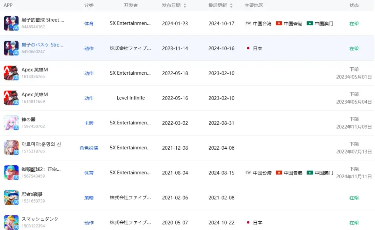Click the 神の器 app icon
The width and height of the screenshot is (375, 230).
(x=11, y=123)
